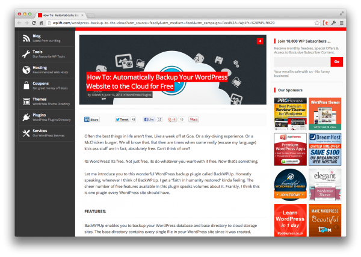Open the Plugins sidebar menu item

coord(46,117)
